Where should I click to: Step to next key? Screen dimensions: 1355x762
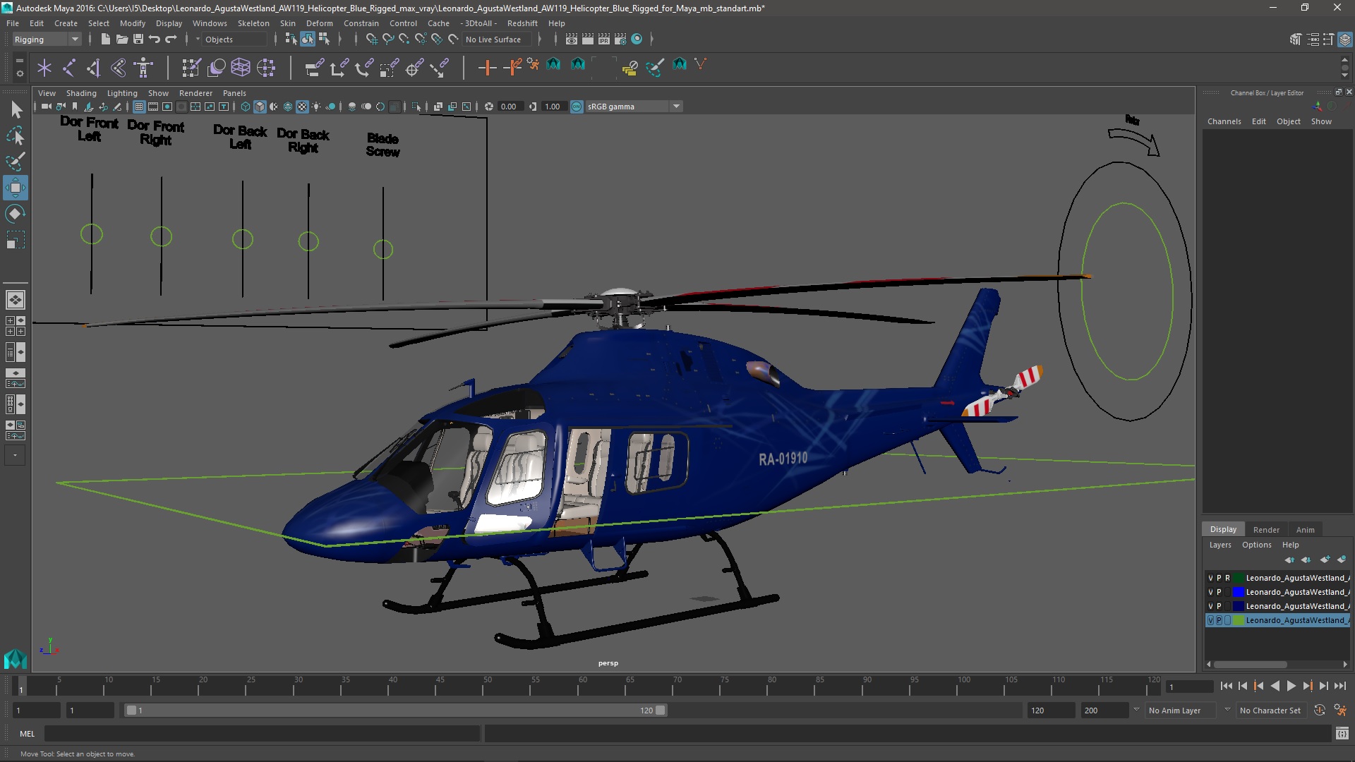coord(1308,686)
